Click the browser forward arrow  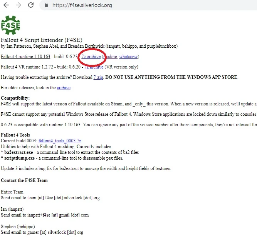point(18,5)
